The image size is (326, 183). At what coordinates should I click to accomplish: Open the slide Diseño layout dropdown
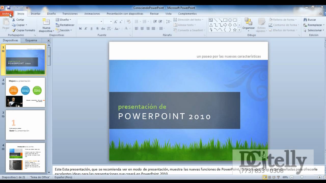pos(63,20)
